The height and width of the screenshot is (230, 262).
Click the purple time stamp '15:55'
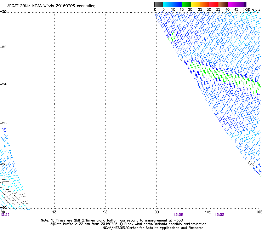click(219, 215)
